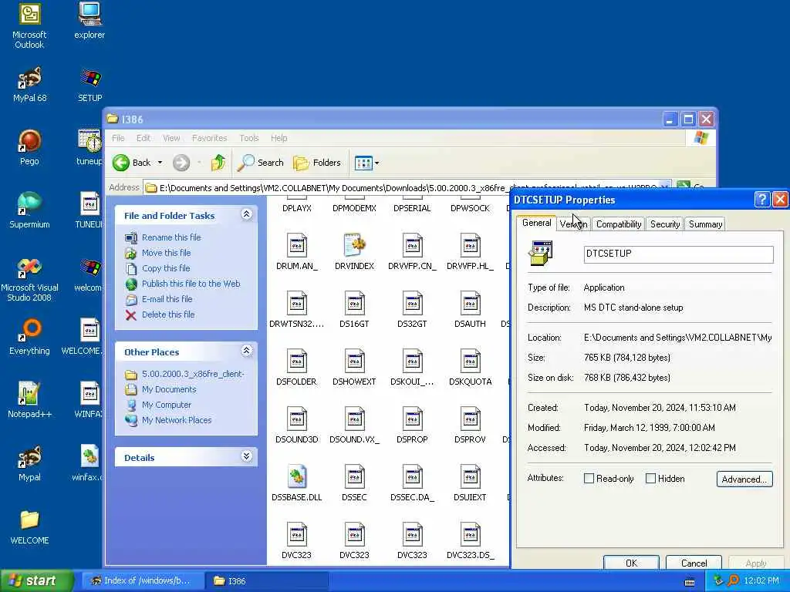
Task: Go to My Documents in Other Places
Action: click(x=169, y=389)
